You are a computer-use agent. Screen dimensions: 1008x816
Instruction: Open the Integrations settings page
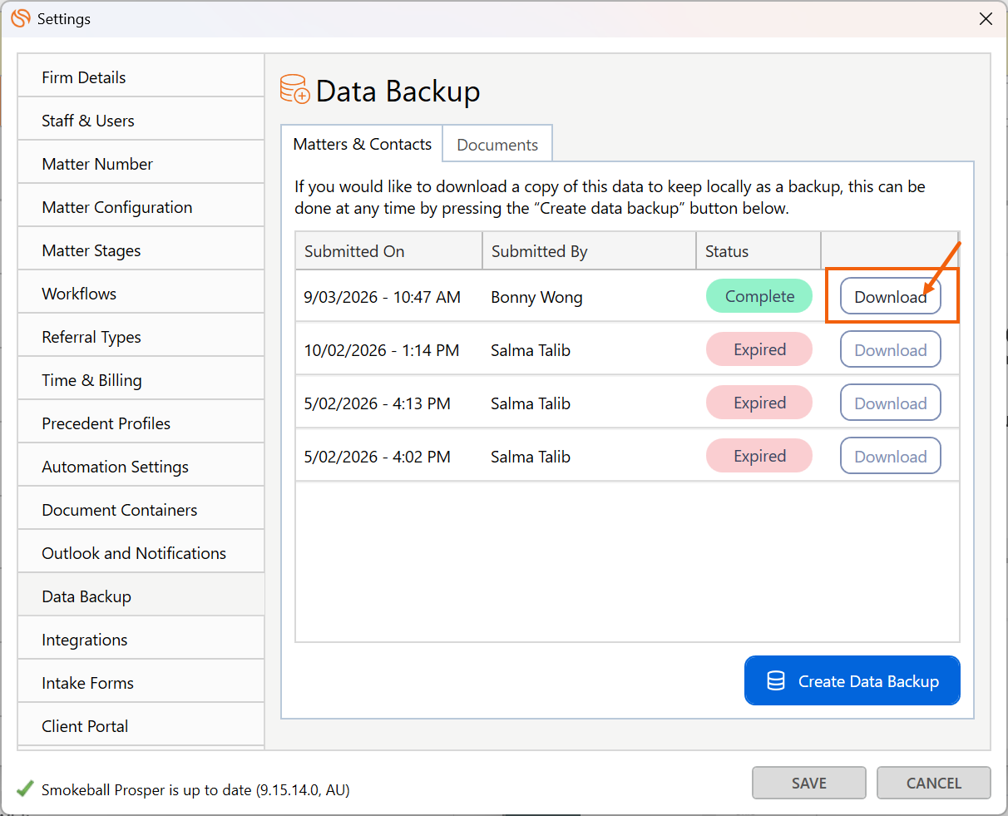85,640
